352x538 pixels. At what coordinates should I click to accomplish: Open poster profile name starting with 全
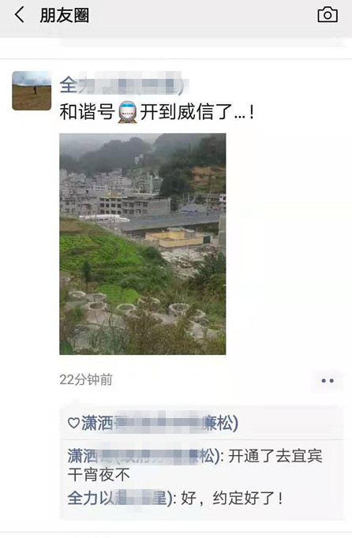(125, 85)
